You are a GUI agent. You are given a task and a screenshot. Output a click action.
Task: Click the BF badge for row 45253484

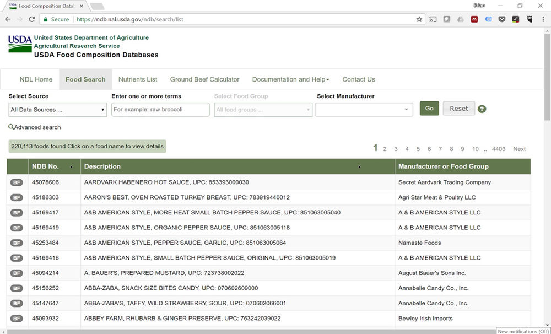pos(17,243)
